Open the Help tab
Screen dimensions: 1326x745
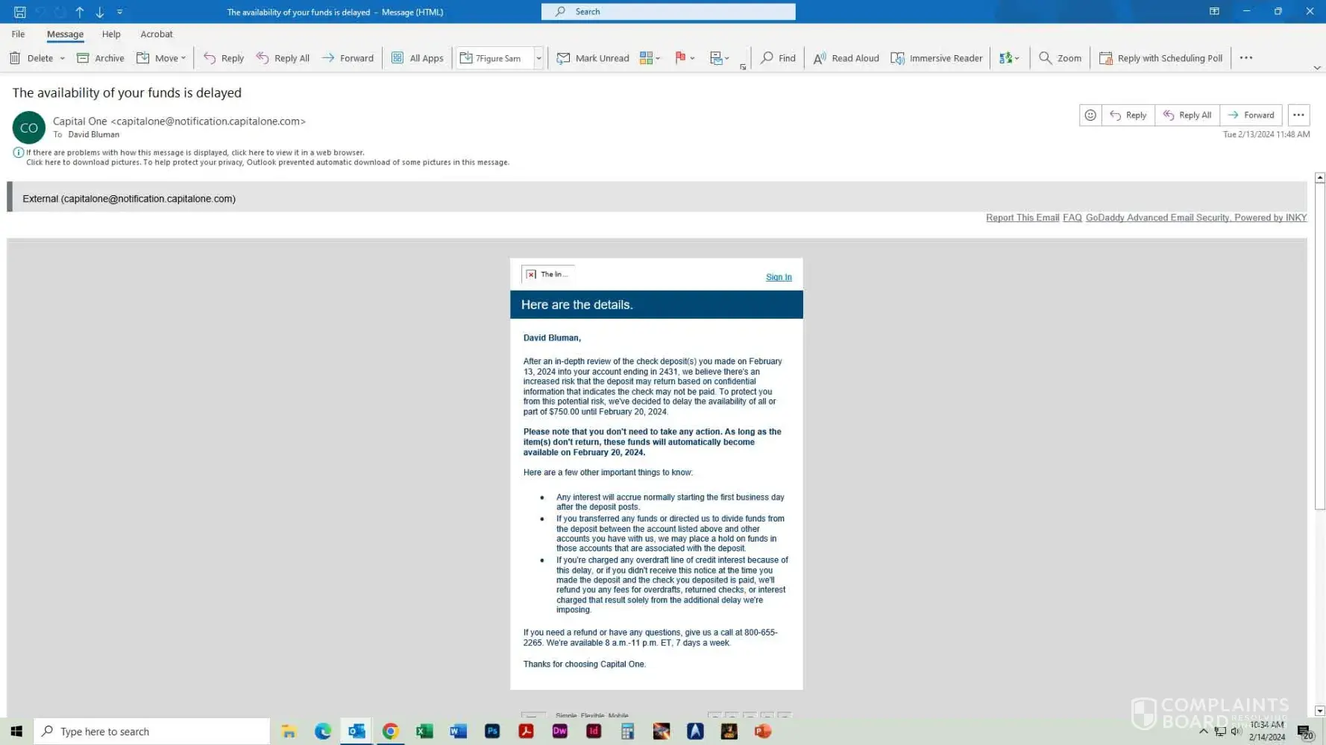111,34
